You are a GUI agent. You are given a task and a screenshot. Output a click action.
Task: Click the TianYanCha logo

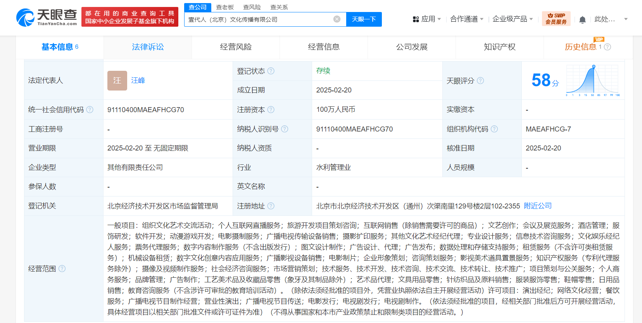tap(47, 17)
